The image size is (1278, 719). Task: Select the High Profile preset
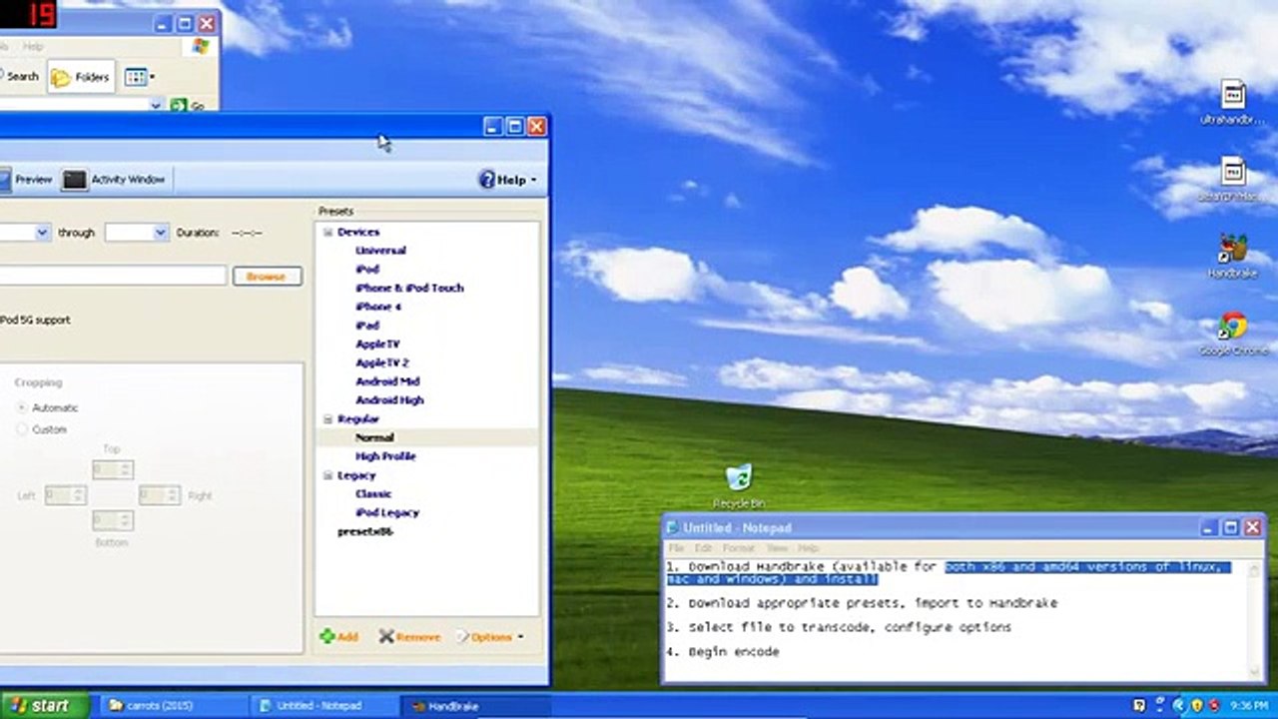click(385, 456)
